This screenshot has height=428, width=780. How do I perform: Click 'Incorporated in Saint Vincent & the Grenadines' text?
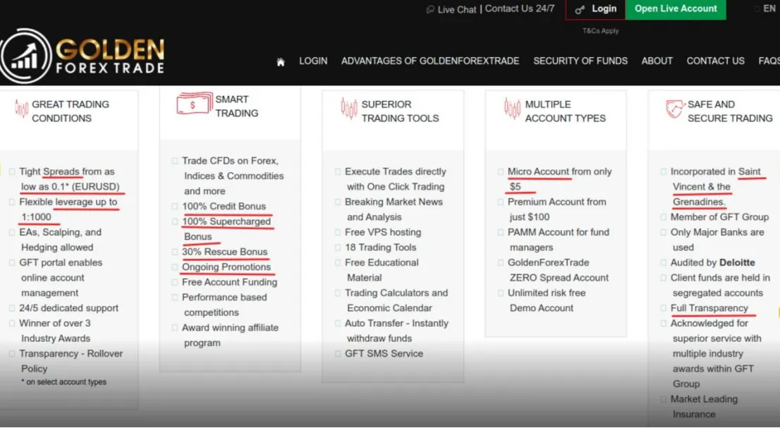[x=716, y=186]
